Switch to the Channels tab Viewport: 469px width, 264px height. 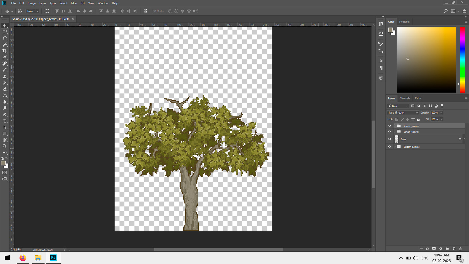tap(405, 98)
